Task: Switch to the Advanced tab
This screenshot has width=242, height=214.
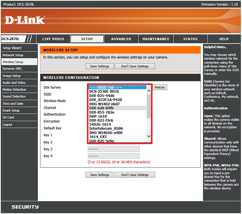Action: 121,39
